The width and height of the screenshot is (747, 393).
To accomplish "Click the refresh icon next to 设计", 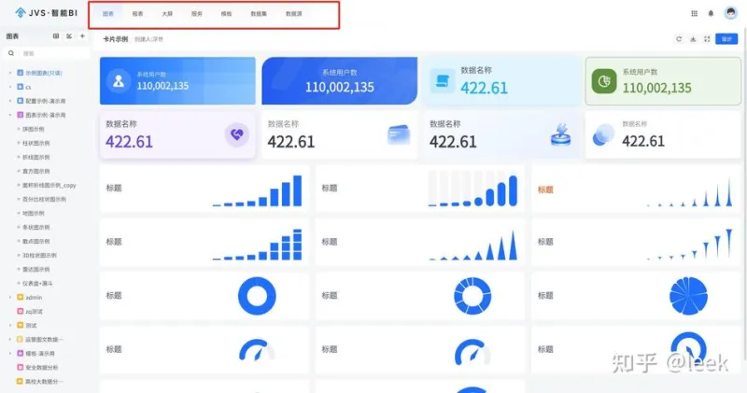I will pos(679,39).
